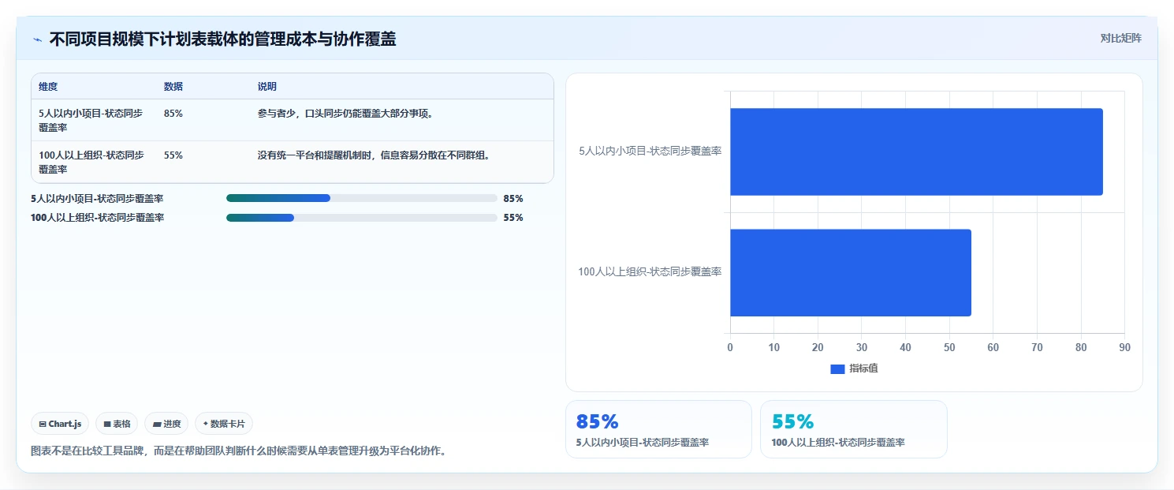Click the 指标值 legend color swatch

click(837, 369)
